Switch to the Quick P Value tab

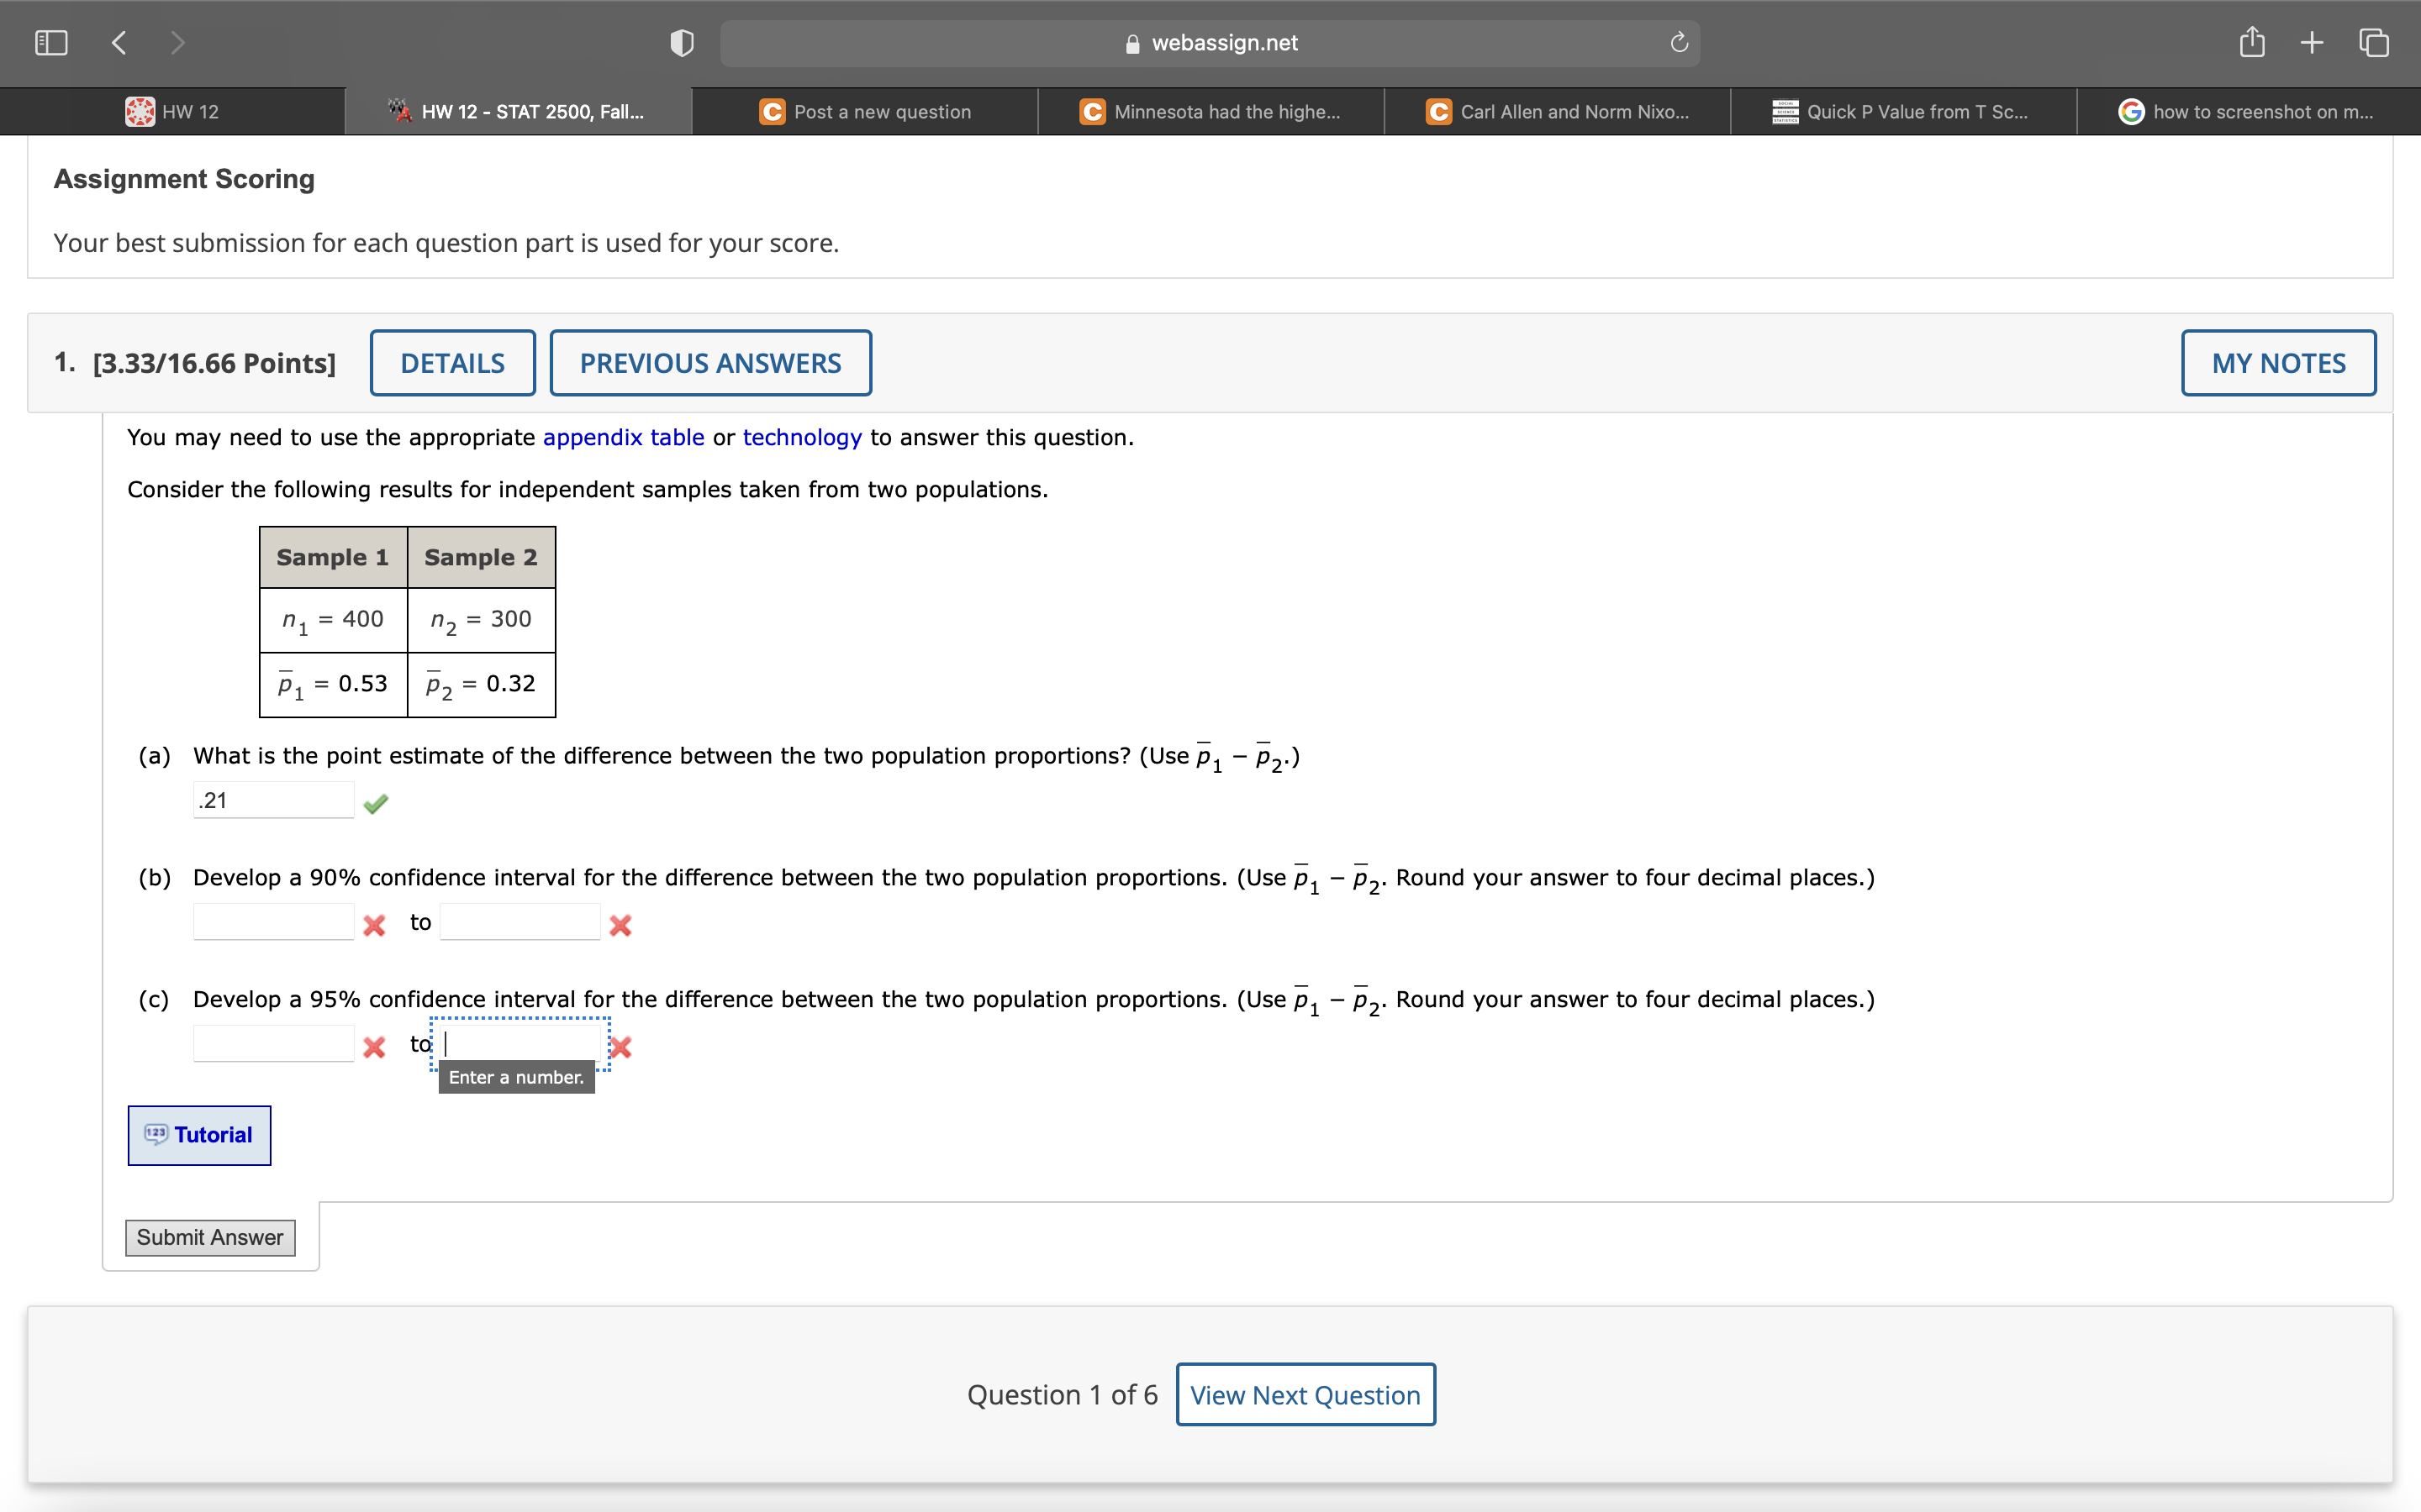[x=1904, y=111]
